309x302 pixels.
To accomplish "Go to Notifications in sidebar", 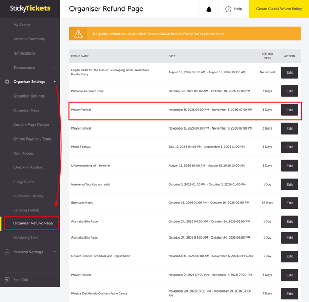I will pyautogui.click(x=24, y=53).
